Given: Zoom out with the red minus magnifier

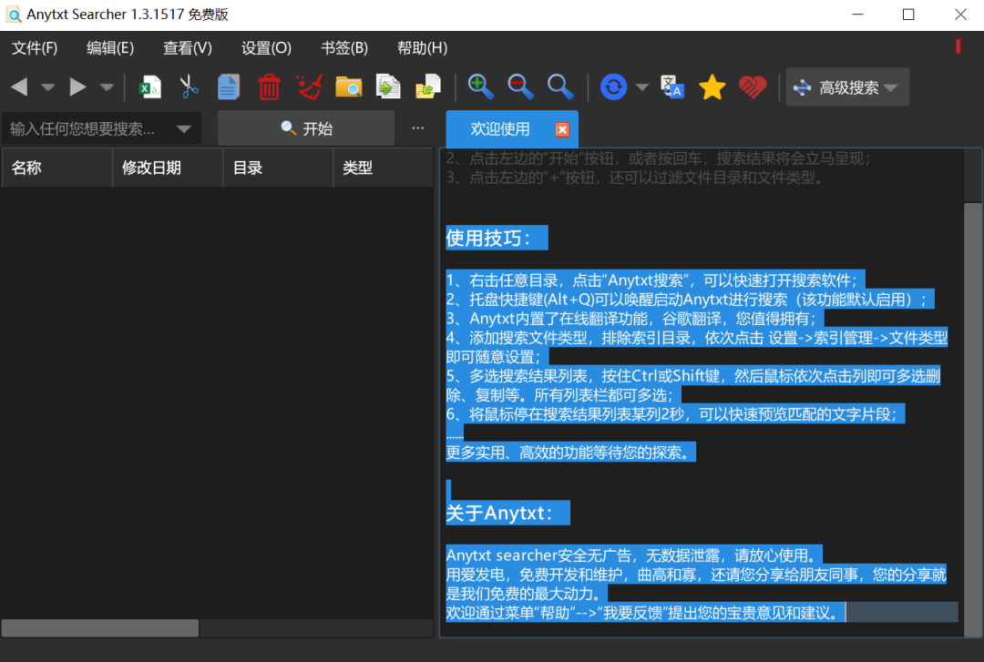Looking at the screenshot, I should [x=520, y=87].
